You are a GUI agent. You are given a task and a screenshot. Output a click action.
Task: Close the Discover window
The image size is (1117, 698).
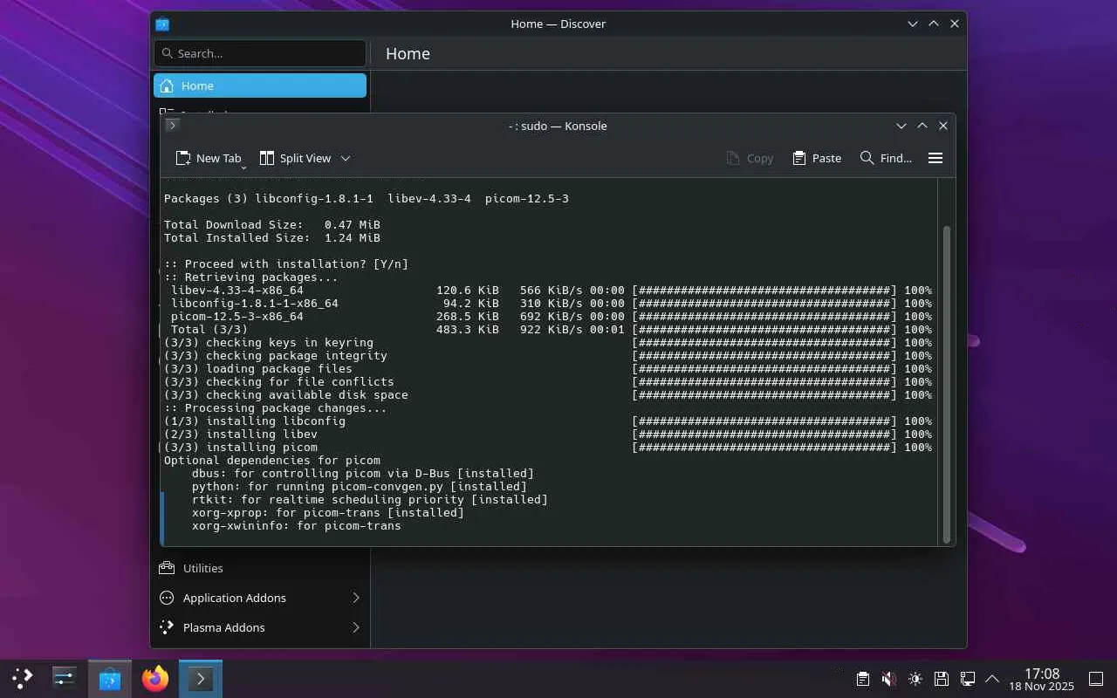[955, 24]
